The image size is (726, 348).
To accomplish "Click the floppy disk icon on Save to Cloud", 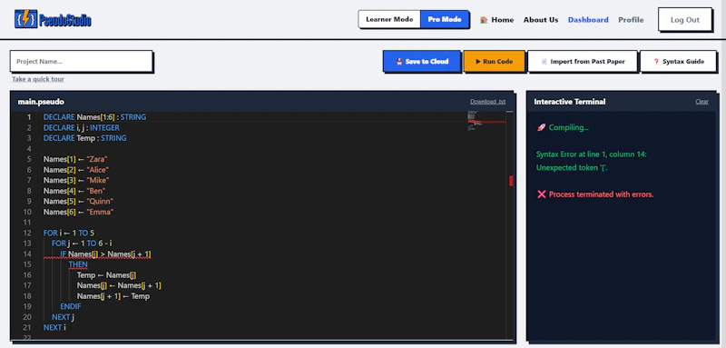I will [x=399, y=61].
